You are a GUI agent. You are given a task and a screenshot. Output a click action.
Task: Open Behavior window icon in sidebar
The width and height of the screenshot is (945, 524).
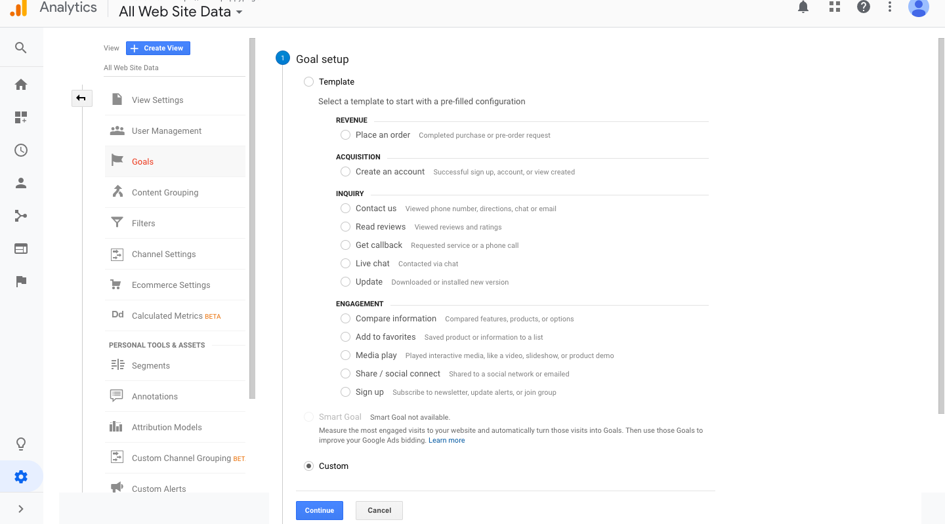21,249
